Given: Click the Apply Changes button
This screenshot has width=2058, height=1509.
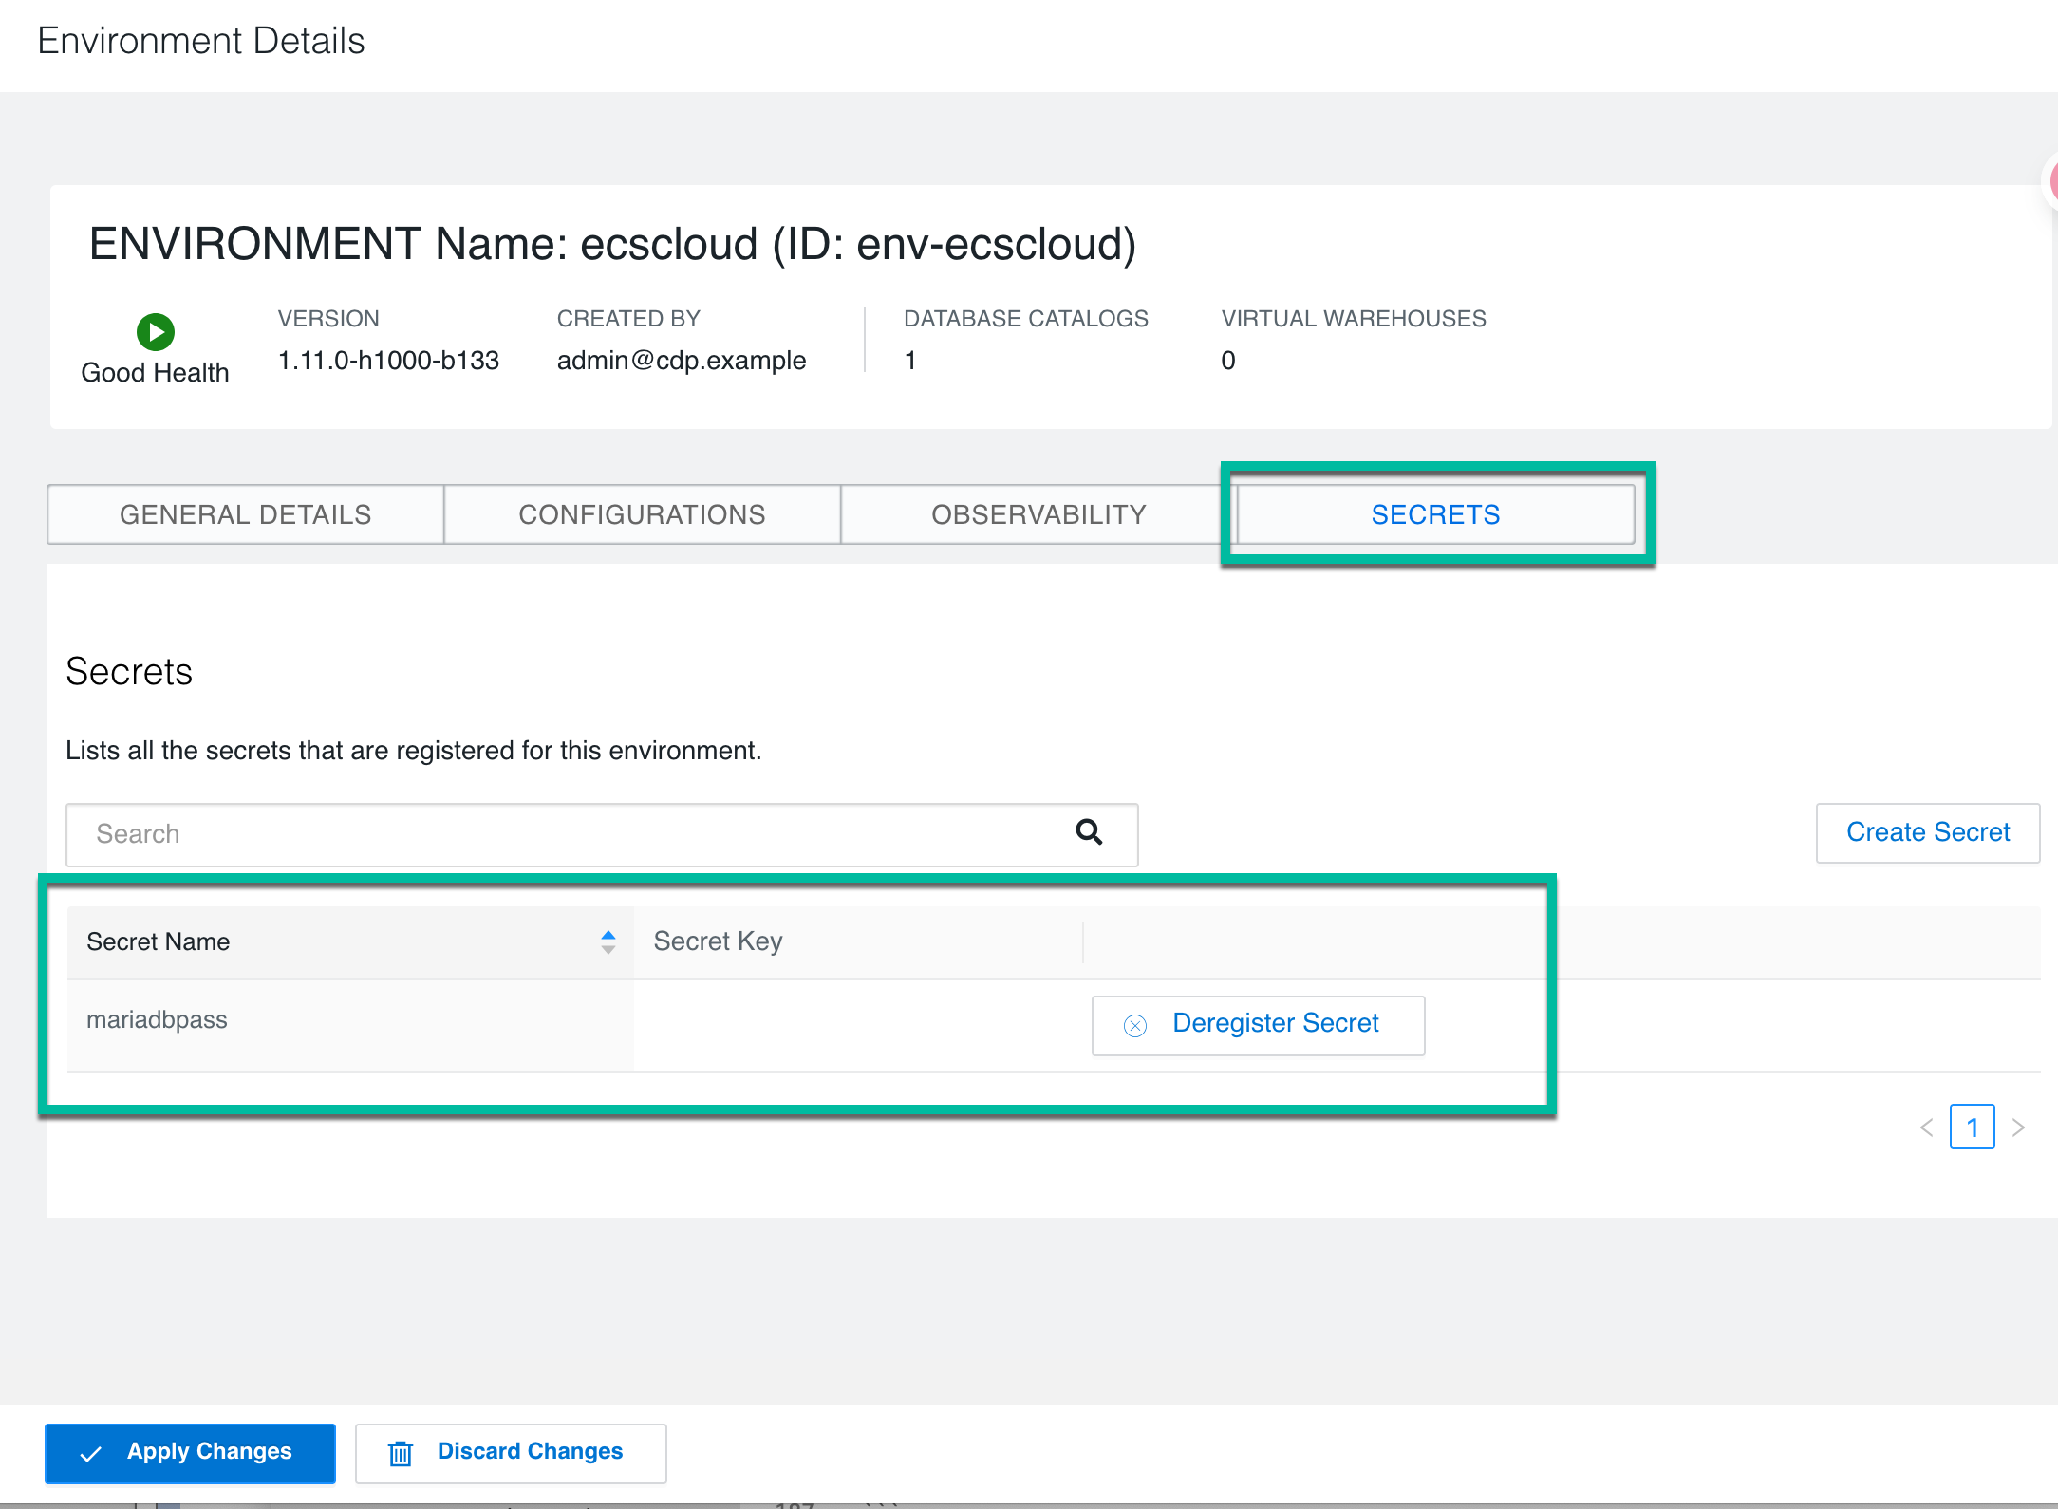Looking at the screenshot, I should tap(190, 1453).
